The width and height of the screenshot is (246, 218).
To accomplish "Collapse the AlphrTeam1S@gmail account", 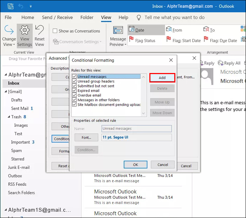I will tap(6, 210).
